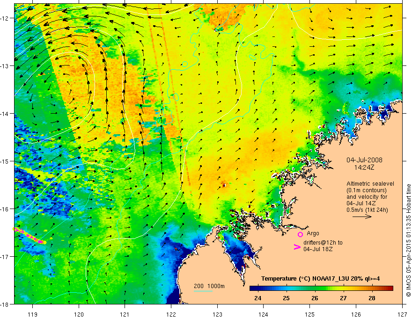The height and width of the screenshot is (318, 412).
Task: Click the longitude axis label 122
Action: [x=171, y=314]
